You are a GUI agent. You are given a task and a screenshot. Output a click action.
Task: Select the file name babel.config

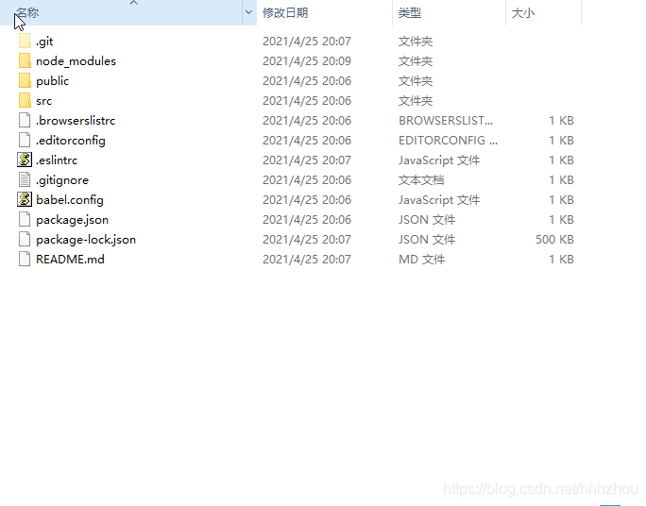click(70, 200)
